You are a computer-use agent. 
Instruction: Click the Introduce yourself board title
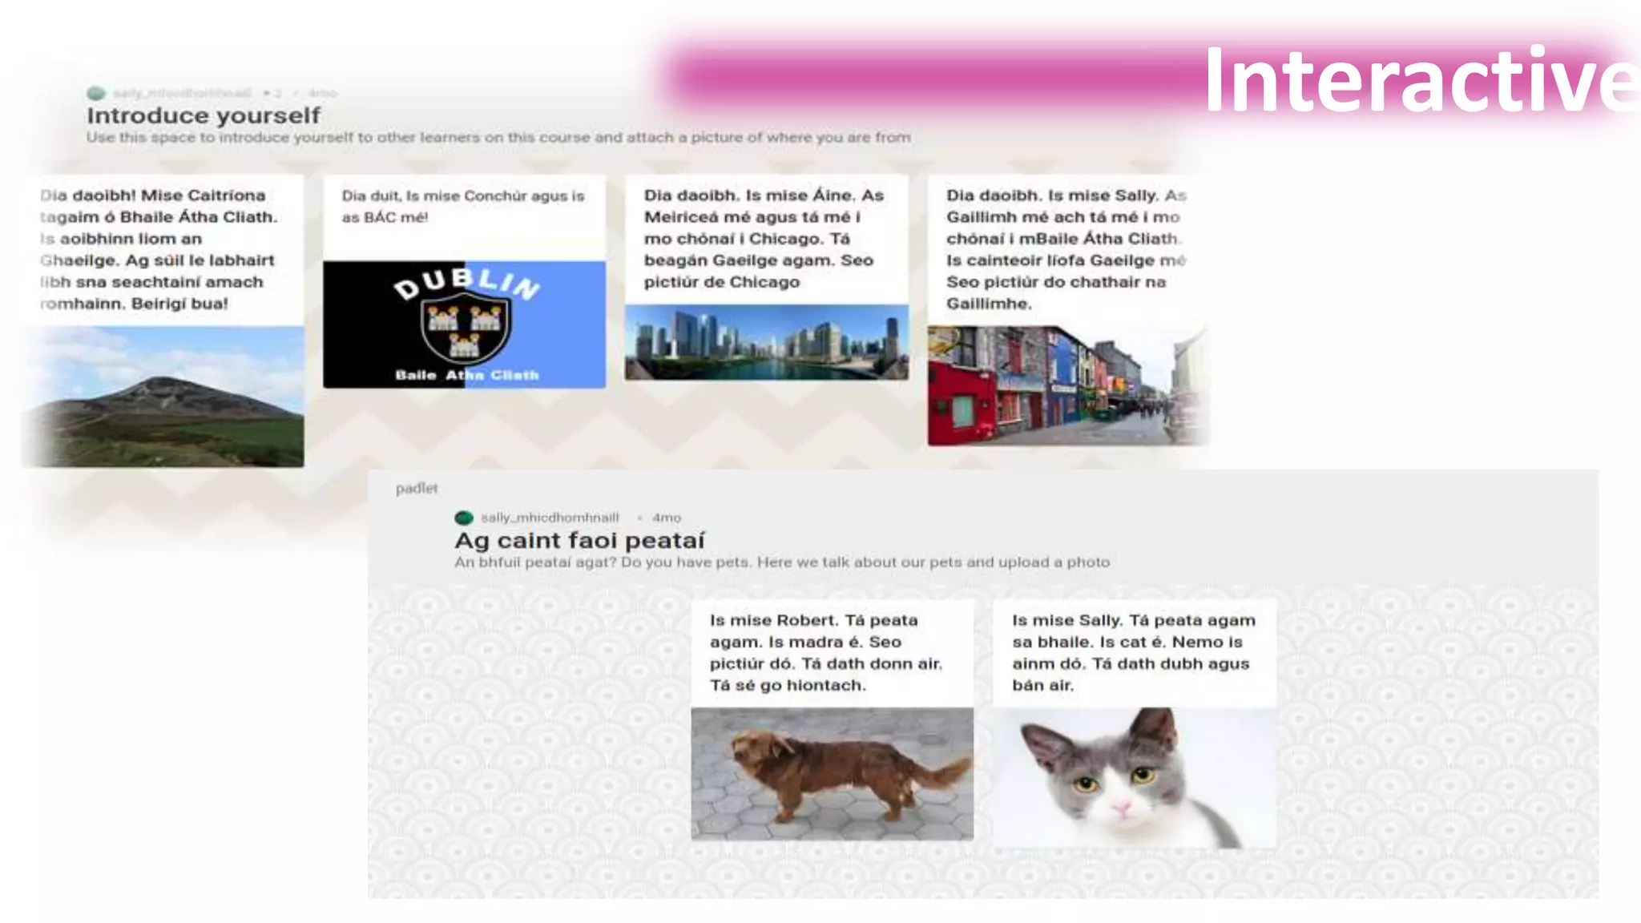(204, 115)
